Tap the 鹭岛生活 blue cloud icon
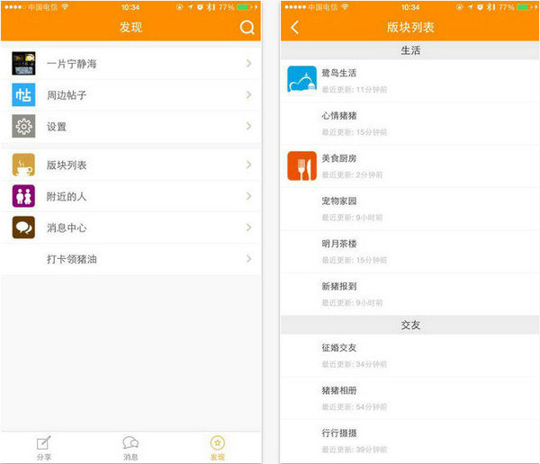Viewport: 540px width, 464px height. tap(302, 80)
